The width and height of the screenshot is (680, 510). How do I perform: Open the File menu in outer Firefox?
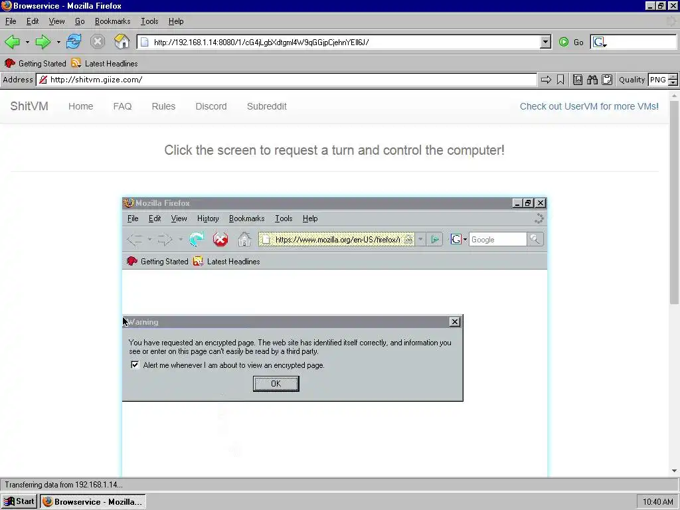(11, 21)
